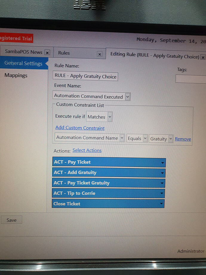Image resolution: width=206 pixels, height=275 pixels.
Task: Click the Save button
Action: pos(11,220)
